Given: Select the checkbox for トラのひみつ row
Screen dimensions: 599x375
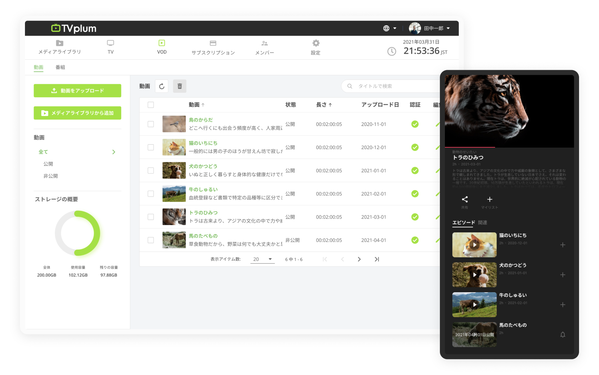Looking at the screenshot, I should tap(151, 217).
